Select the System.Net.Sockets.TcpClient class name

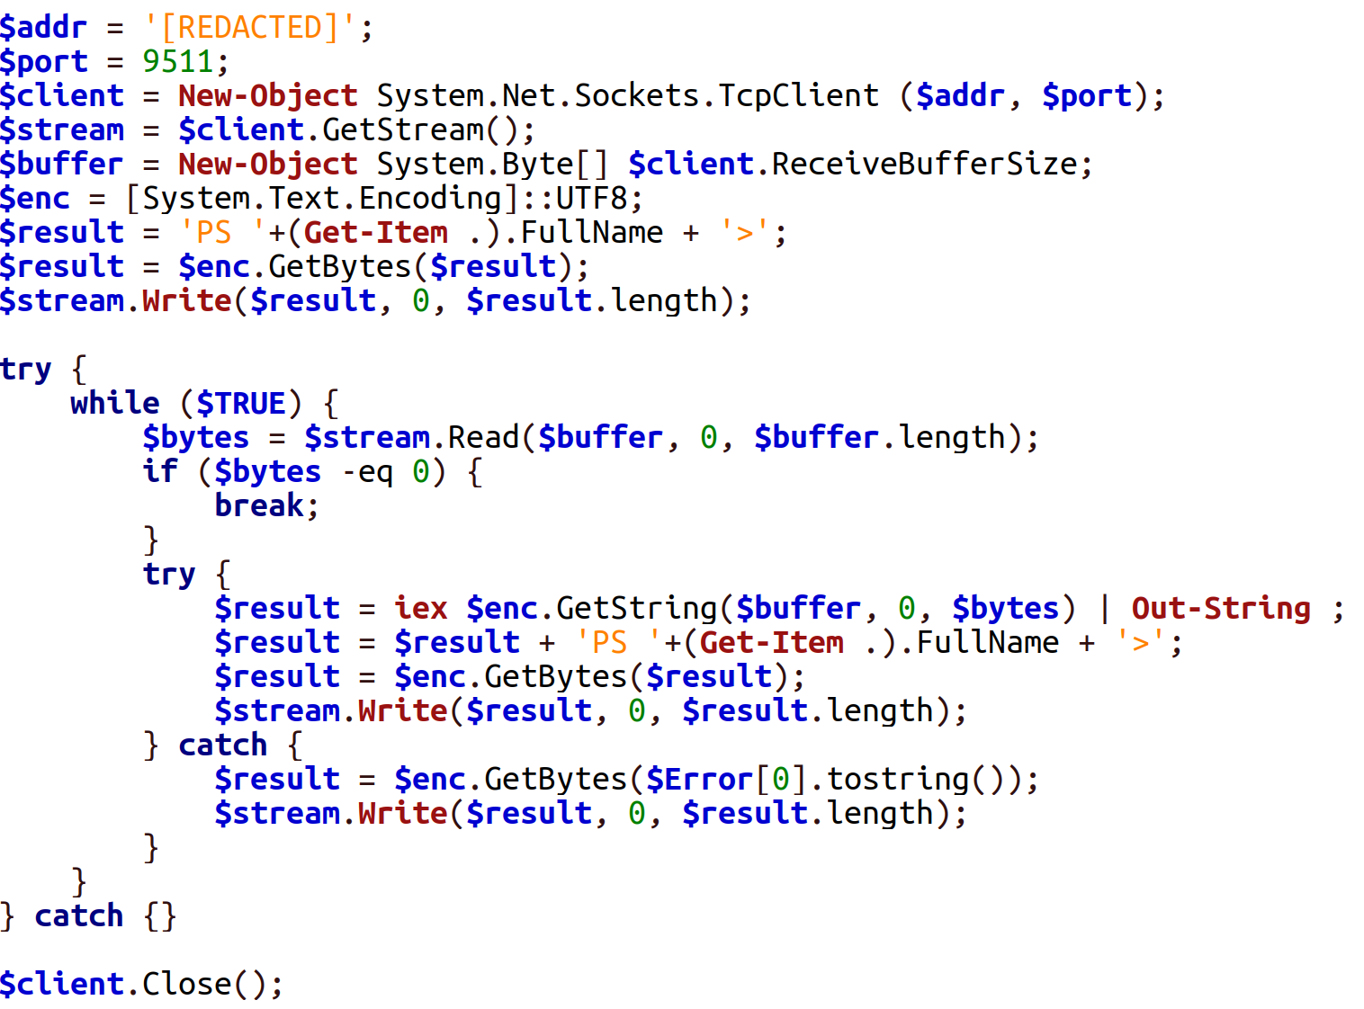(628, 95)
